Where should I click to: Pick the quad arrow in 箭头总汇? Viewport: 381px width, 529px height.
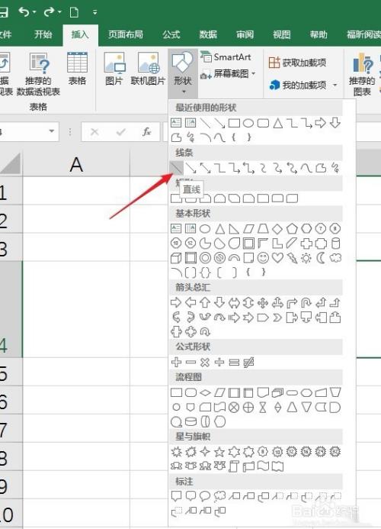(x=263, y=302)
